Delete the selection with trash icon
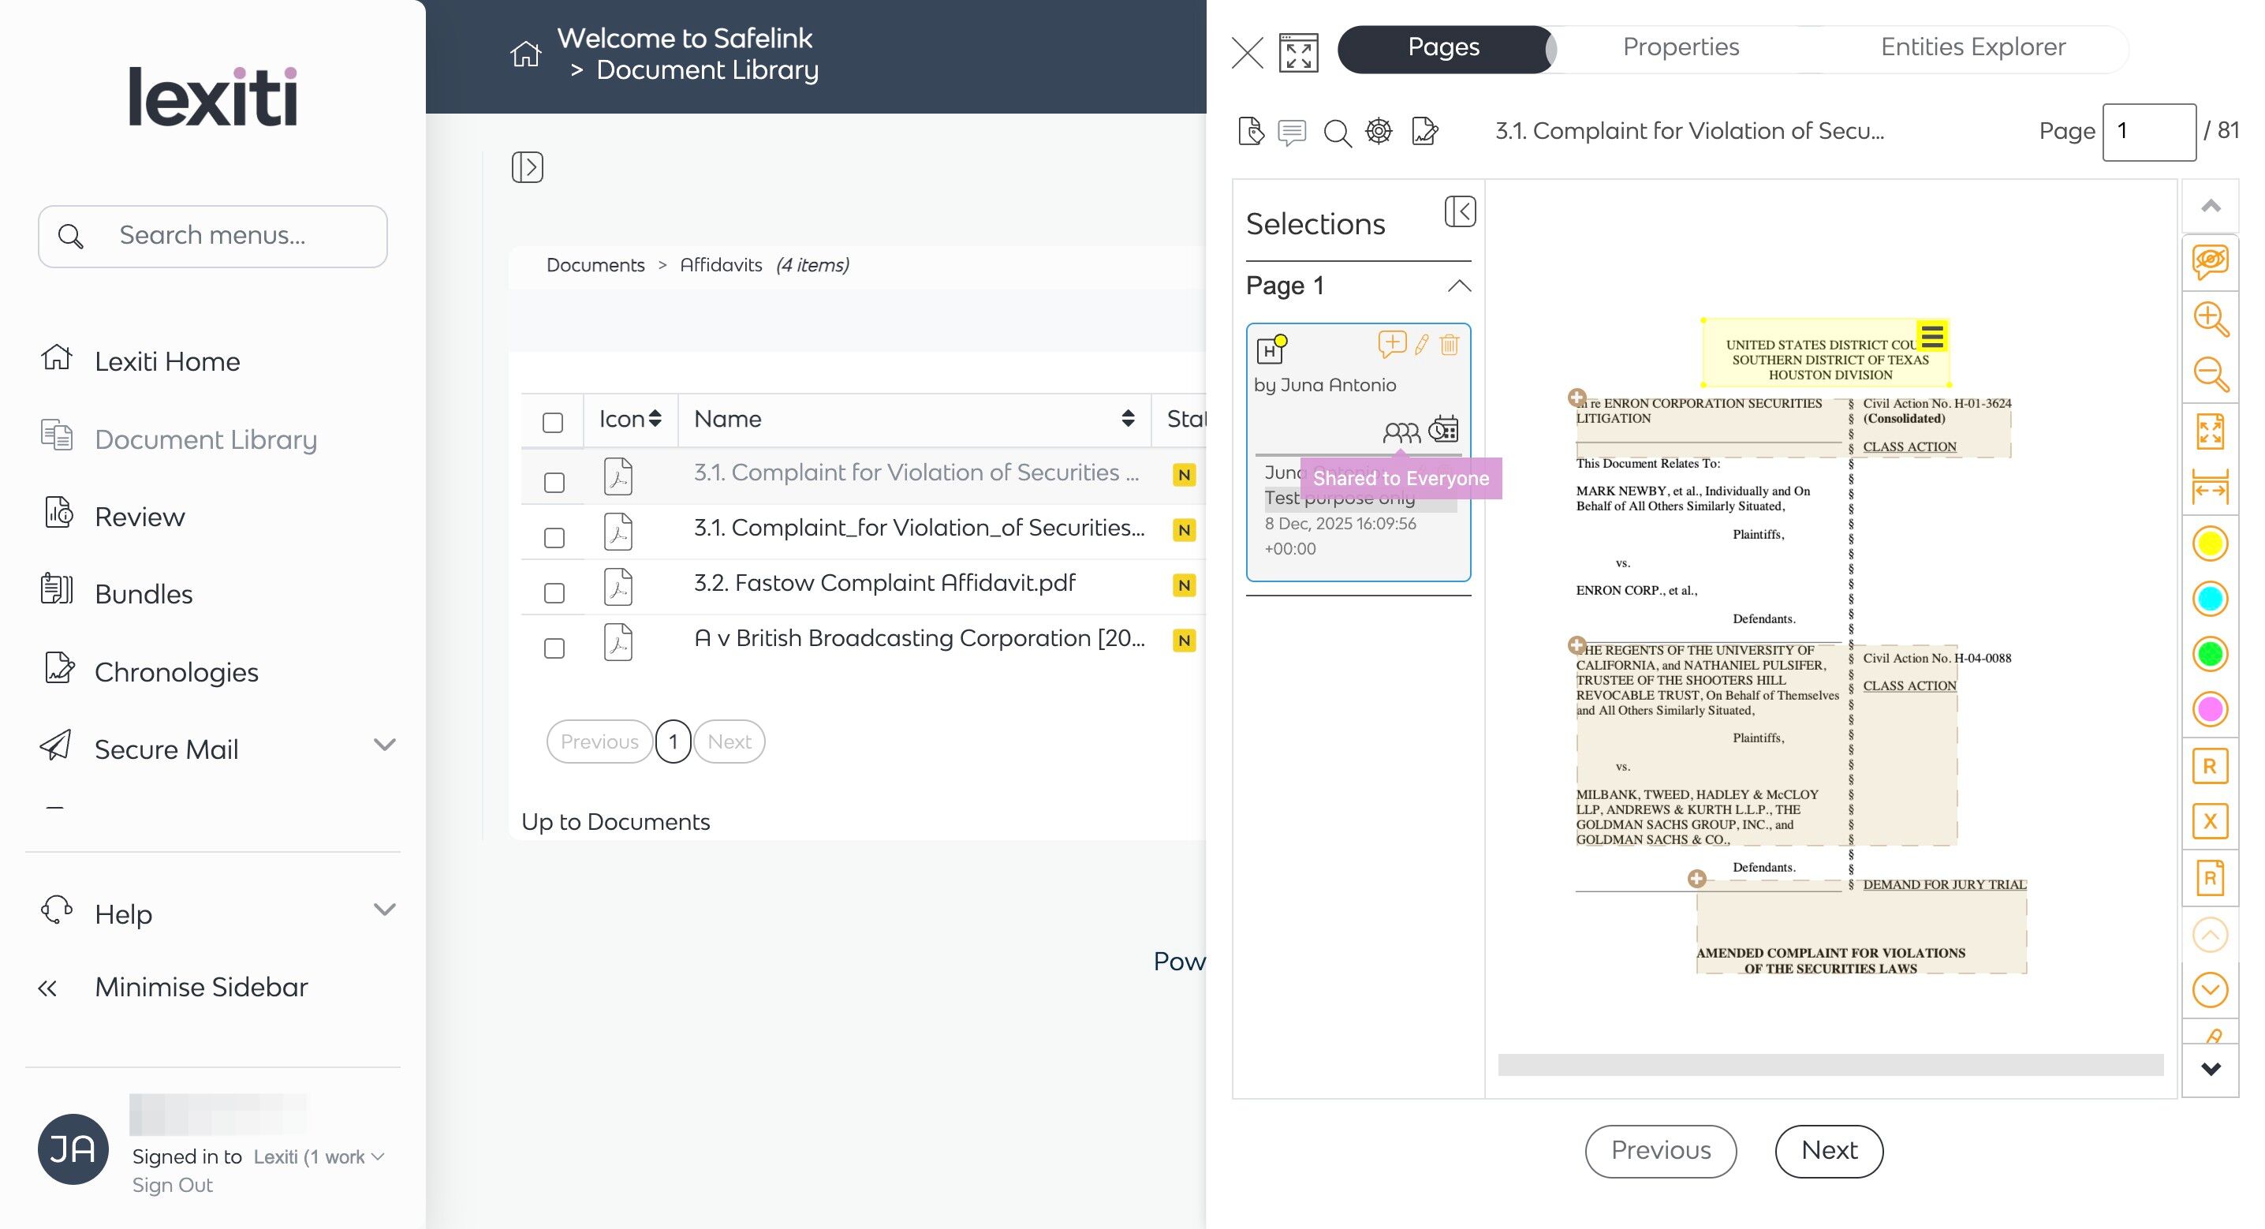Viewport: 2265px width, 1229px height. pos(1449,345)
